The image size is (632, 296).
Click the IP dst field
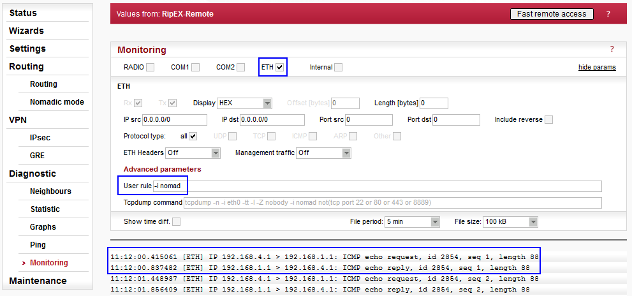(272, 120)
